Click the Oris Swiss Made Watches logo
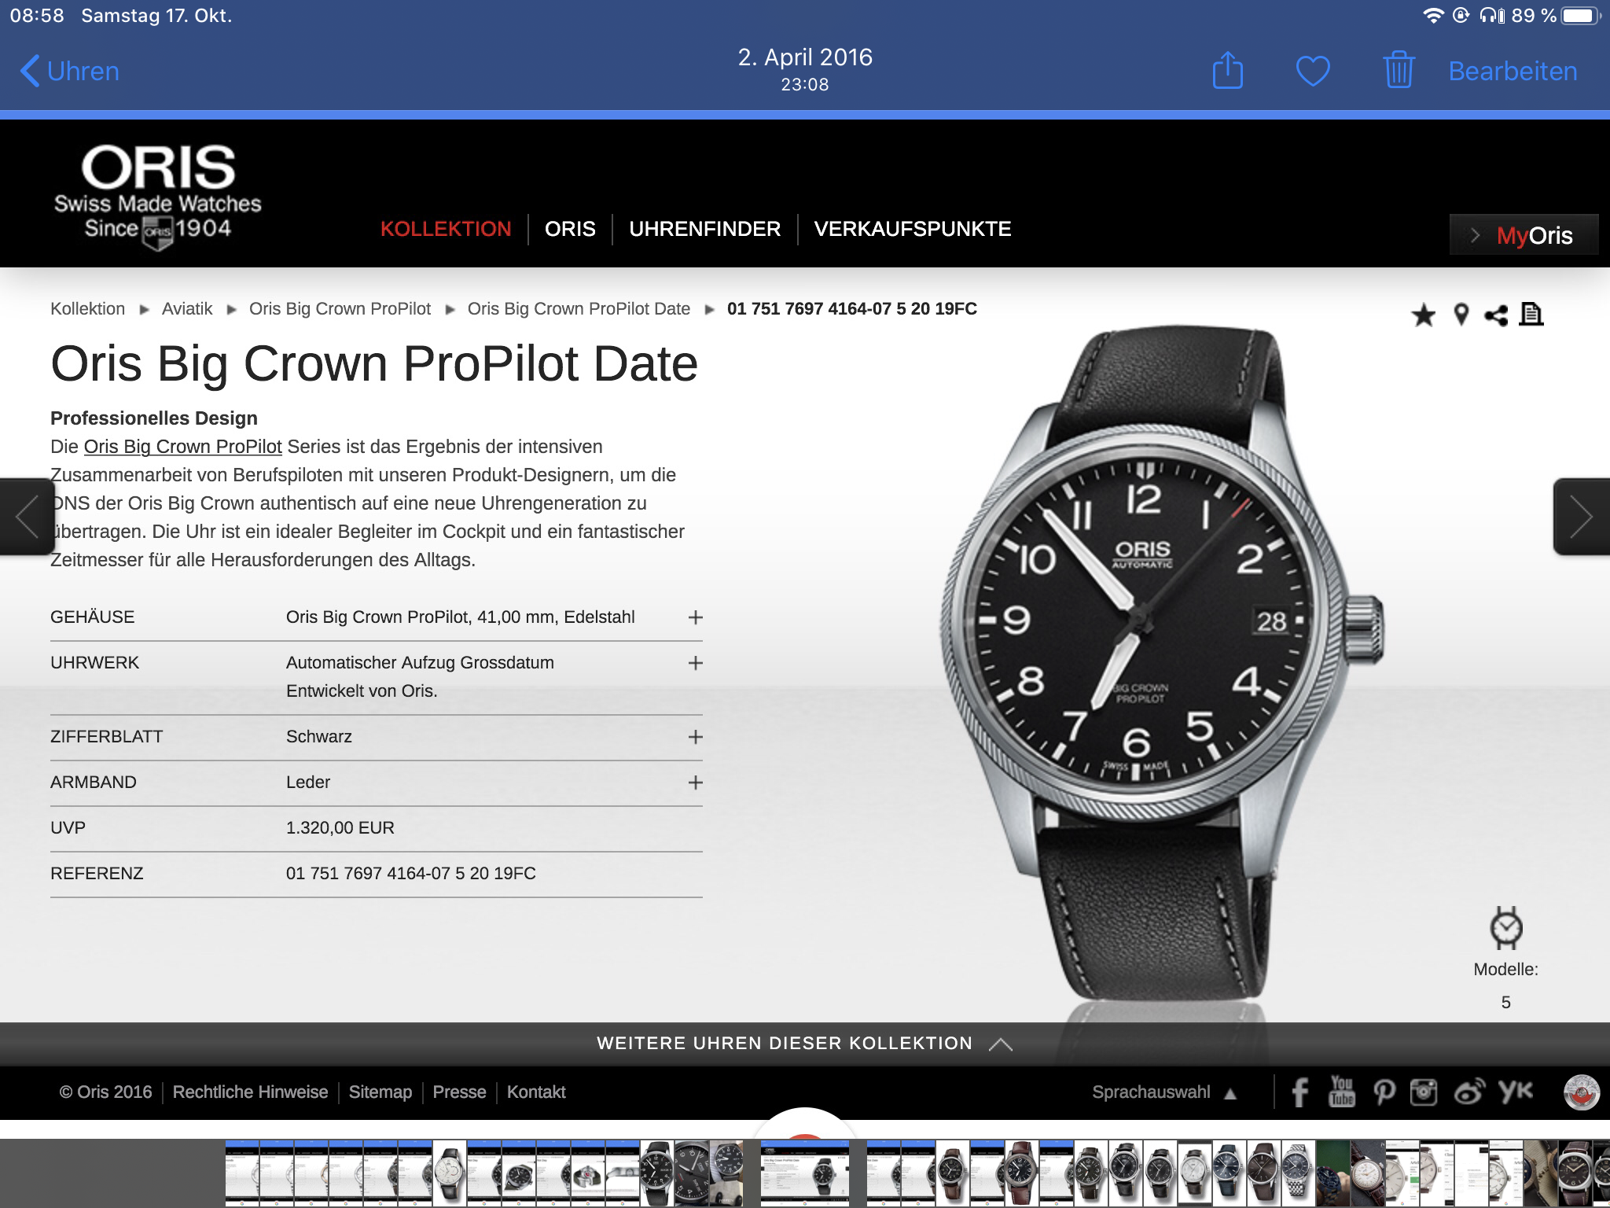This screenshot has height=1208, width=1610. coord(158,197)
